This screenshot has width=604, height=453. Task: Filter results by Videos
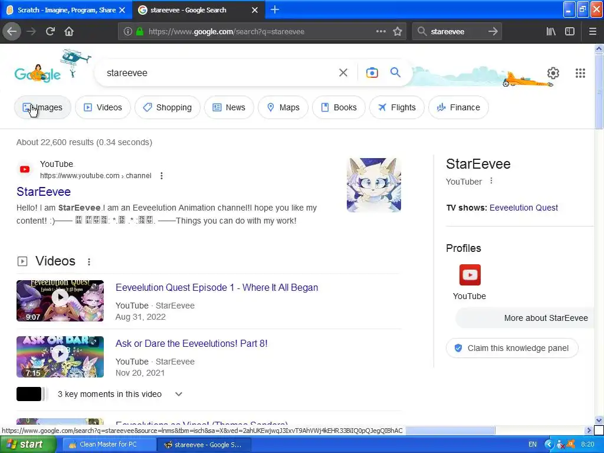click(103, 107)
